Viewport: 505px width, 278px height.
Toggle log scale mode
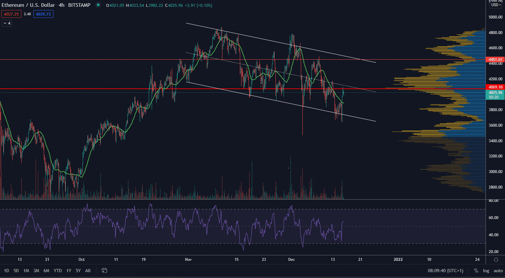click(x=486, y=271)
